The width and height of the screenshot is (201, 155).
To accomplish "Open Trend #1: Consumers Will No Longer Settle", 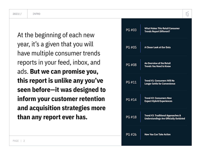I will 160,82.
